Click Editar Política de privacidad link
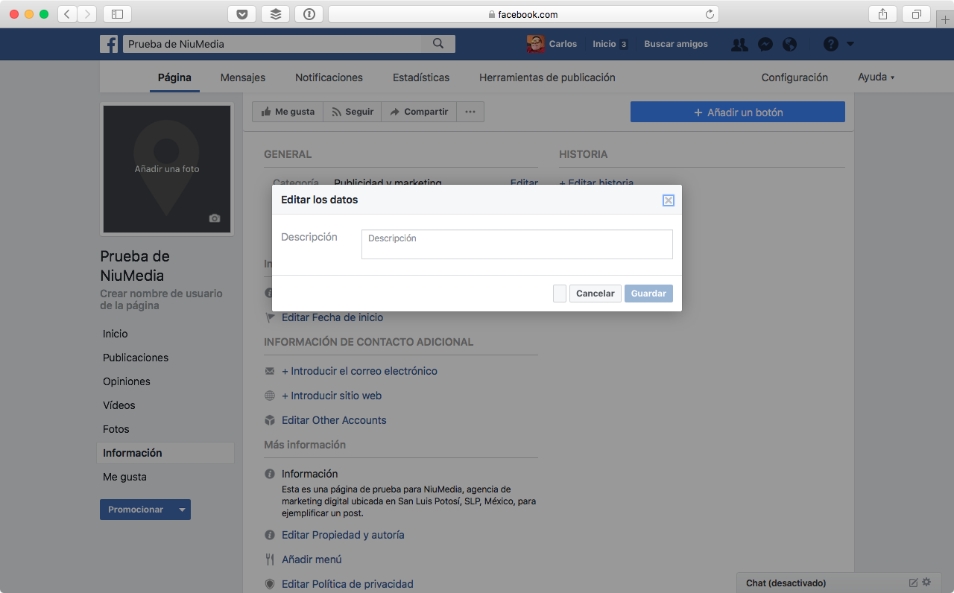 (x=347, y=584)
